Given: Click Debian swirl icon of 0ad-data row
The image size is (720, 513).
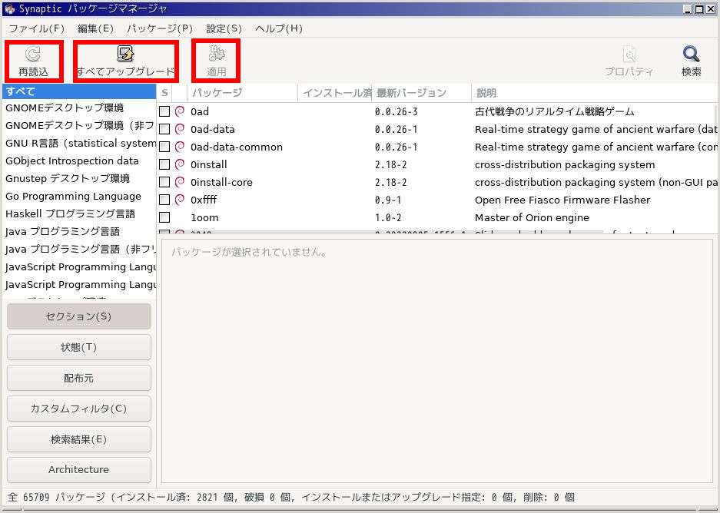Looking at the screenshot, I should point(180,129).
